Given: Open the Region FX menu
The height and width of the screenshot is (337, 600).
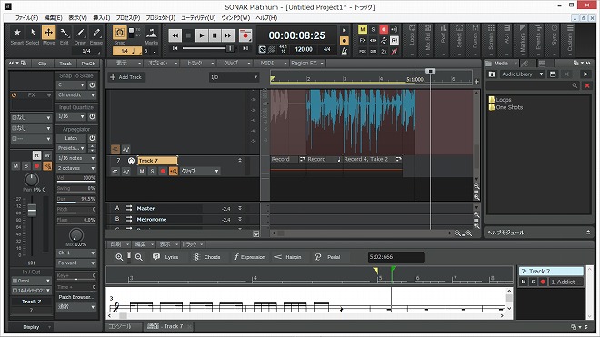Looking at the screenshot, I should (307, 63).
